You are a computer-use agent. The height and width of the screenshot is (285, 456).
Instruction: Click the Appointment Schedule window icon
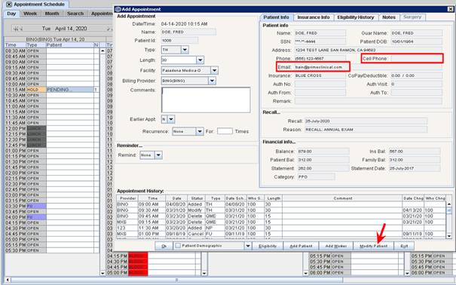(x=9, y=5)
